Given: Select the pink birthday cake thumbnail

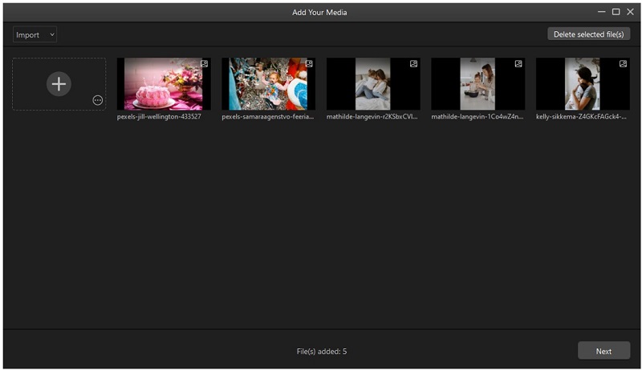Looking at the screenshot, I should coord(164,84).
